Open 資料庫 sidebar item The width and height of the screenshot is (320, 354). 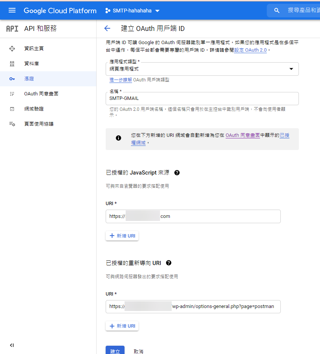pos(48,64)
